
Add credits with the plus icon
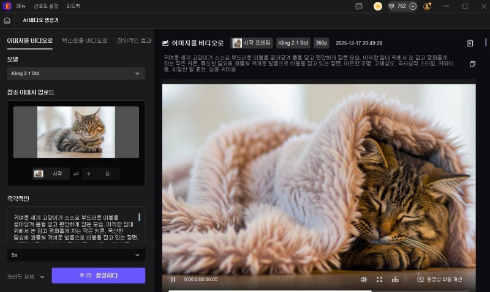[x=413, y=6]
